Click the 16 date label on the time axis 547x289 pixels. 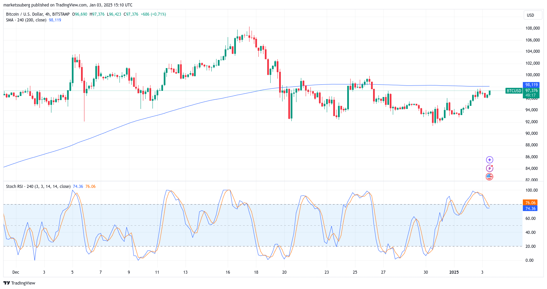tap(228, 272)
